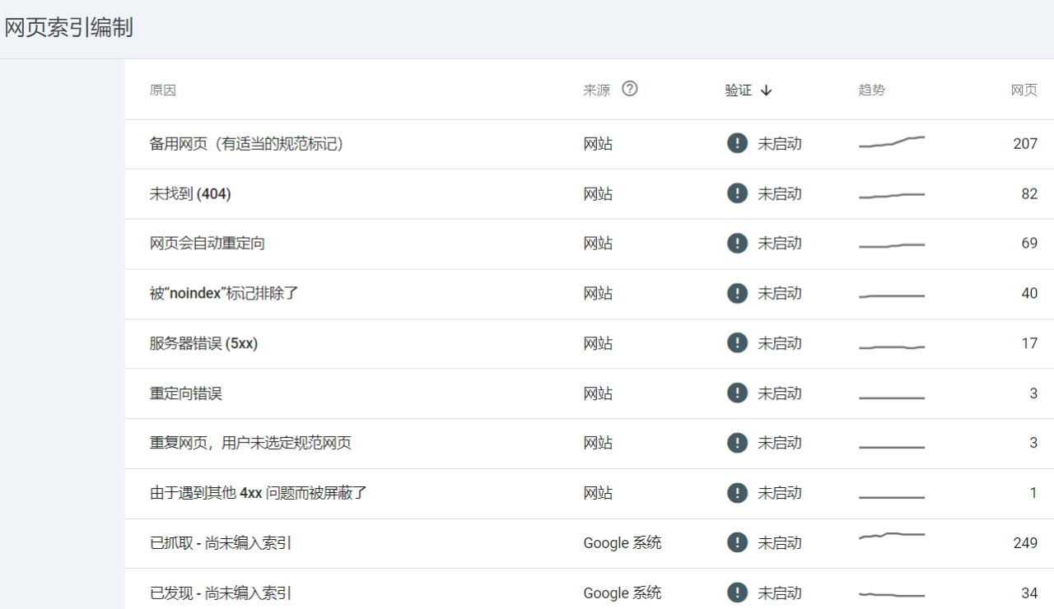Click the status icon in 网页会自动重定向 row
1054x609 pixels.
(x=737, y=244)
